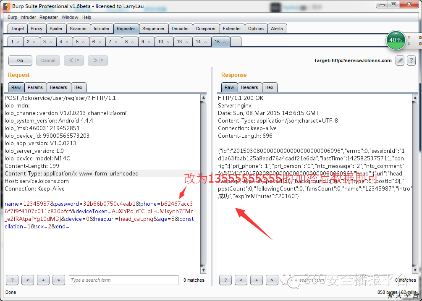Close Repeater request tab 2

[x=34, y=42]
